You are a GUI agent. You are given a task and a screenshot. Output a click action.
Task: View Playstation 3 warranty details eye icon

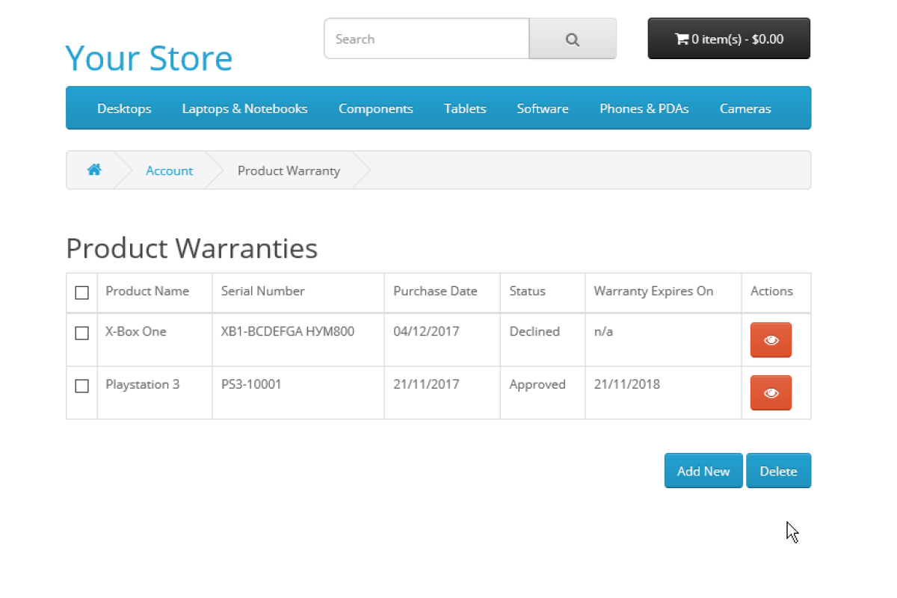pyautogui.click(x=771, y=393)
